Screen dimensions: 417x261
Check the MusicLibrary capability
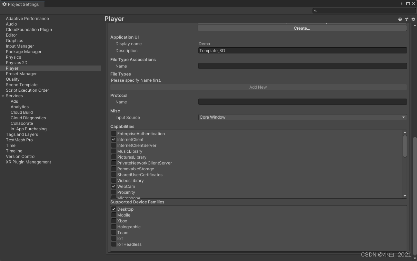coord(114,151)
